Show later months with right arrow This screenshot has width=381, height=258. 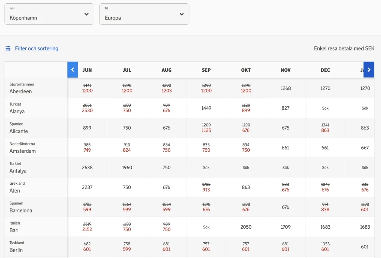(x=369, y=70)
